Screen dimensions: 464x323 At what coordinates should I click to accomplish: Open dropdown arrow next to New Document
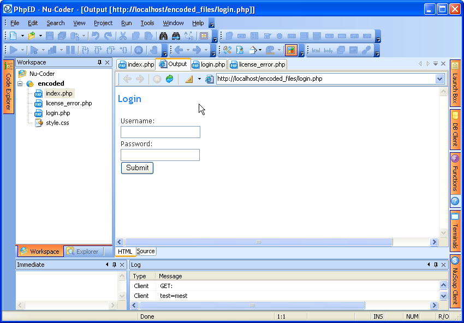(x=22, y=36)
